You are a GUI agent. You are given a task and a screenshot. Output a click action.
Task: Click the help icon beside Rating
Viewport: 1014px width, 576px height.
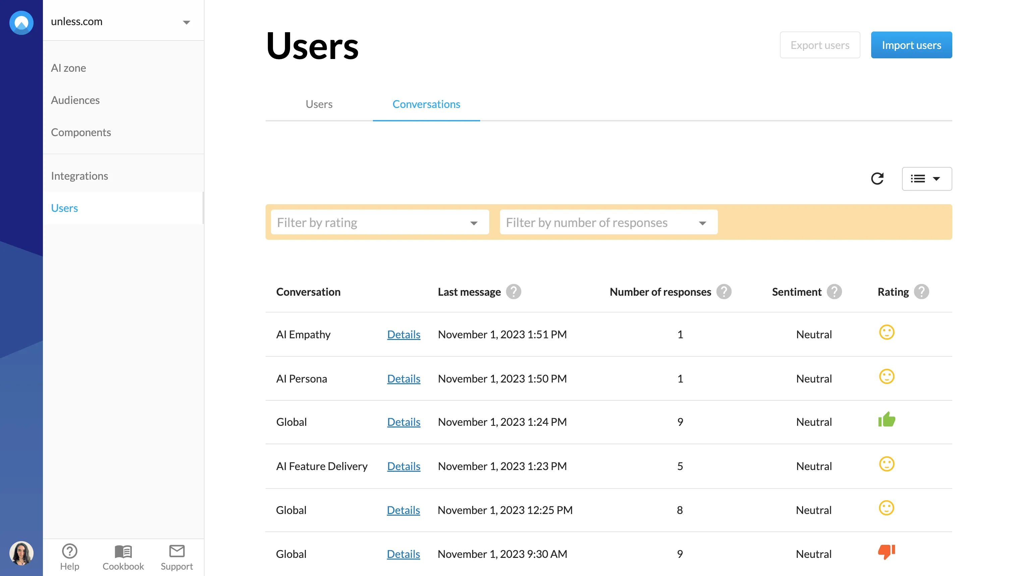[921, 292]
